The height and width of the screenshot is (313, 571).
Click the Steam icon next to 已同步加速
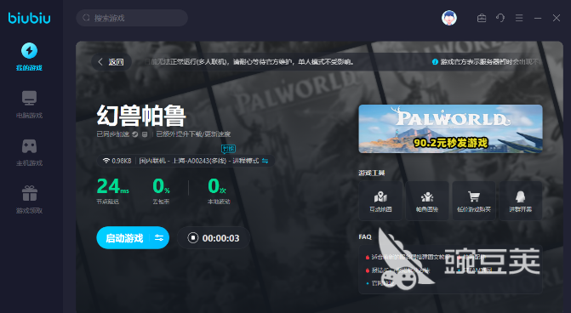pos(135,134)
